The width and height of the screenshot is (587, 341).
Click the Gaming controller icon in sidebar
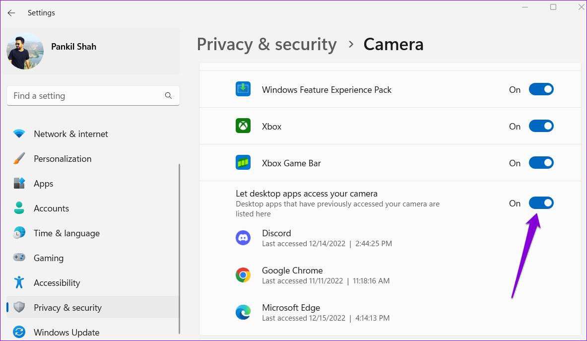(19, 258)
